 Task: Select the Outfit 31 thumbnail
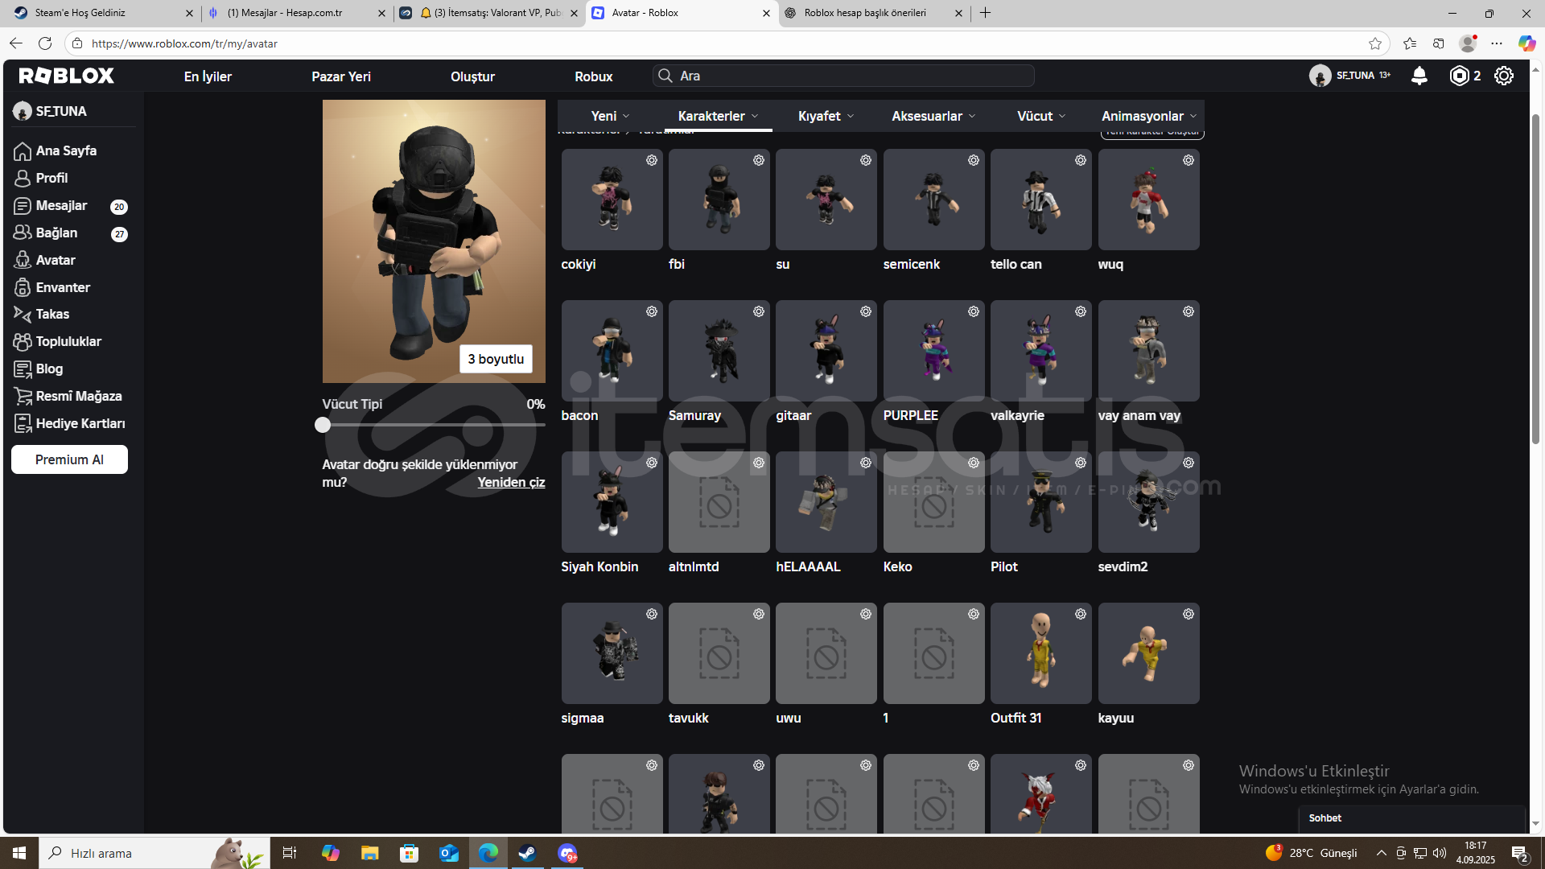pos(1041,653)
